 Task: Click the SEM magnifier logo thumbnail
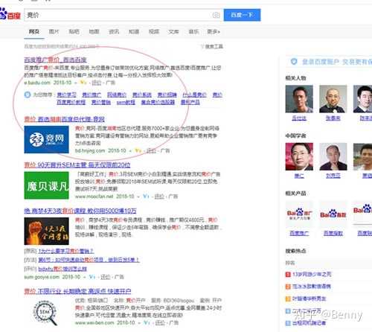(x=45, y=312)
